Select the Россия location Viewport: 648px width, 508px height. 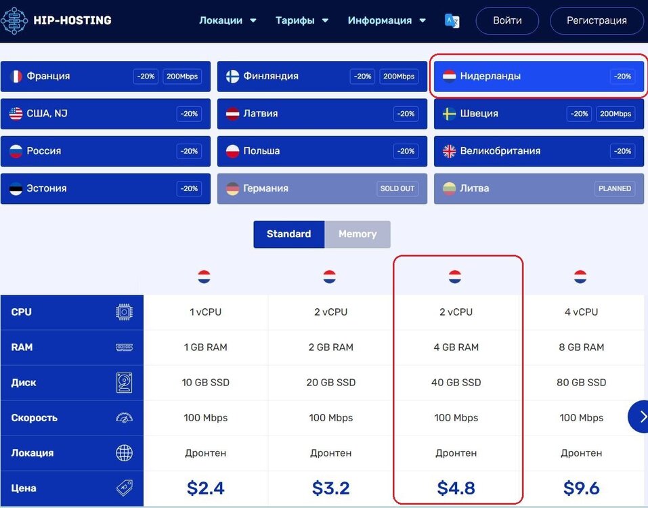point(106,151)
